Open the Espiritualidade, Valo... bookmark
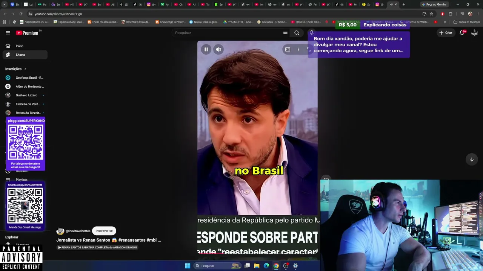The height and width of the screenshot is (271, 483). click(x=69, y=22)
